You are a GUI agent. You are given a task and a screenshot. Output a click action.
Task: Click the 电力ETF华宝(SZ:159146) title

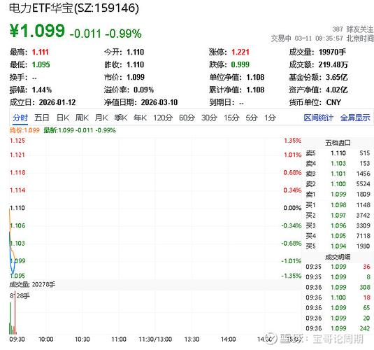[x=74, y=8]
